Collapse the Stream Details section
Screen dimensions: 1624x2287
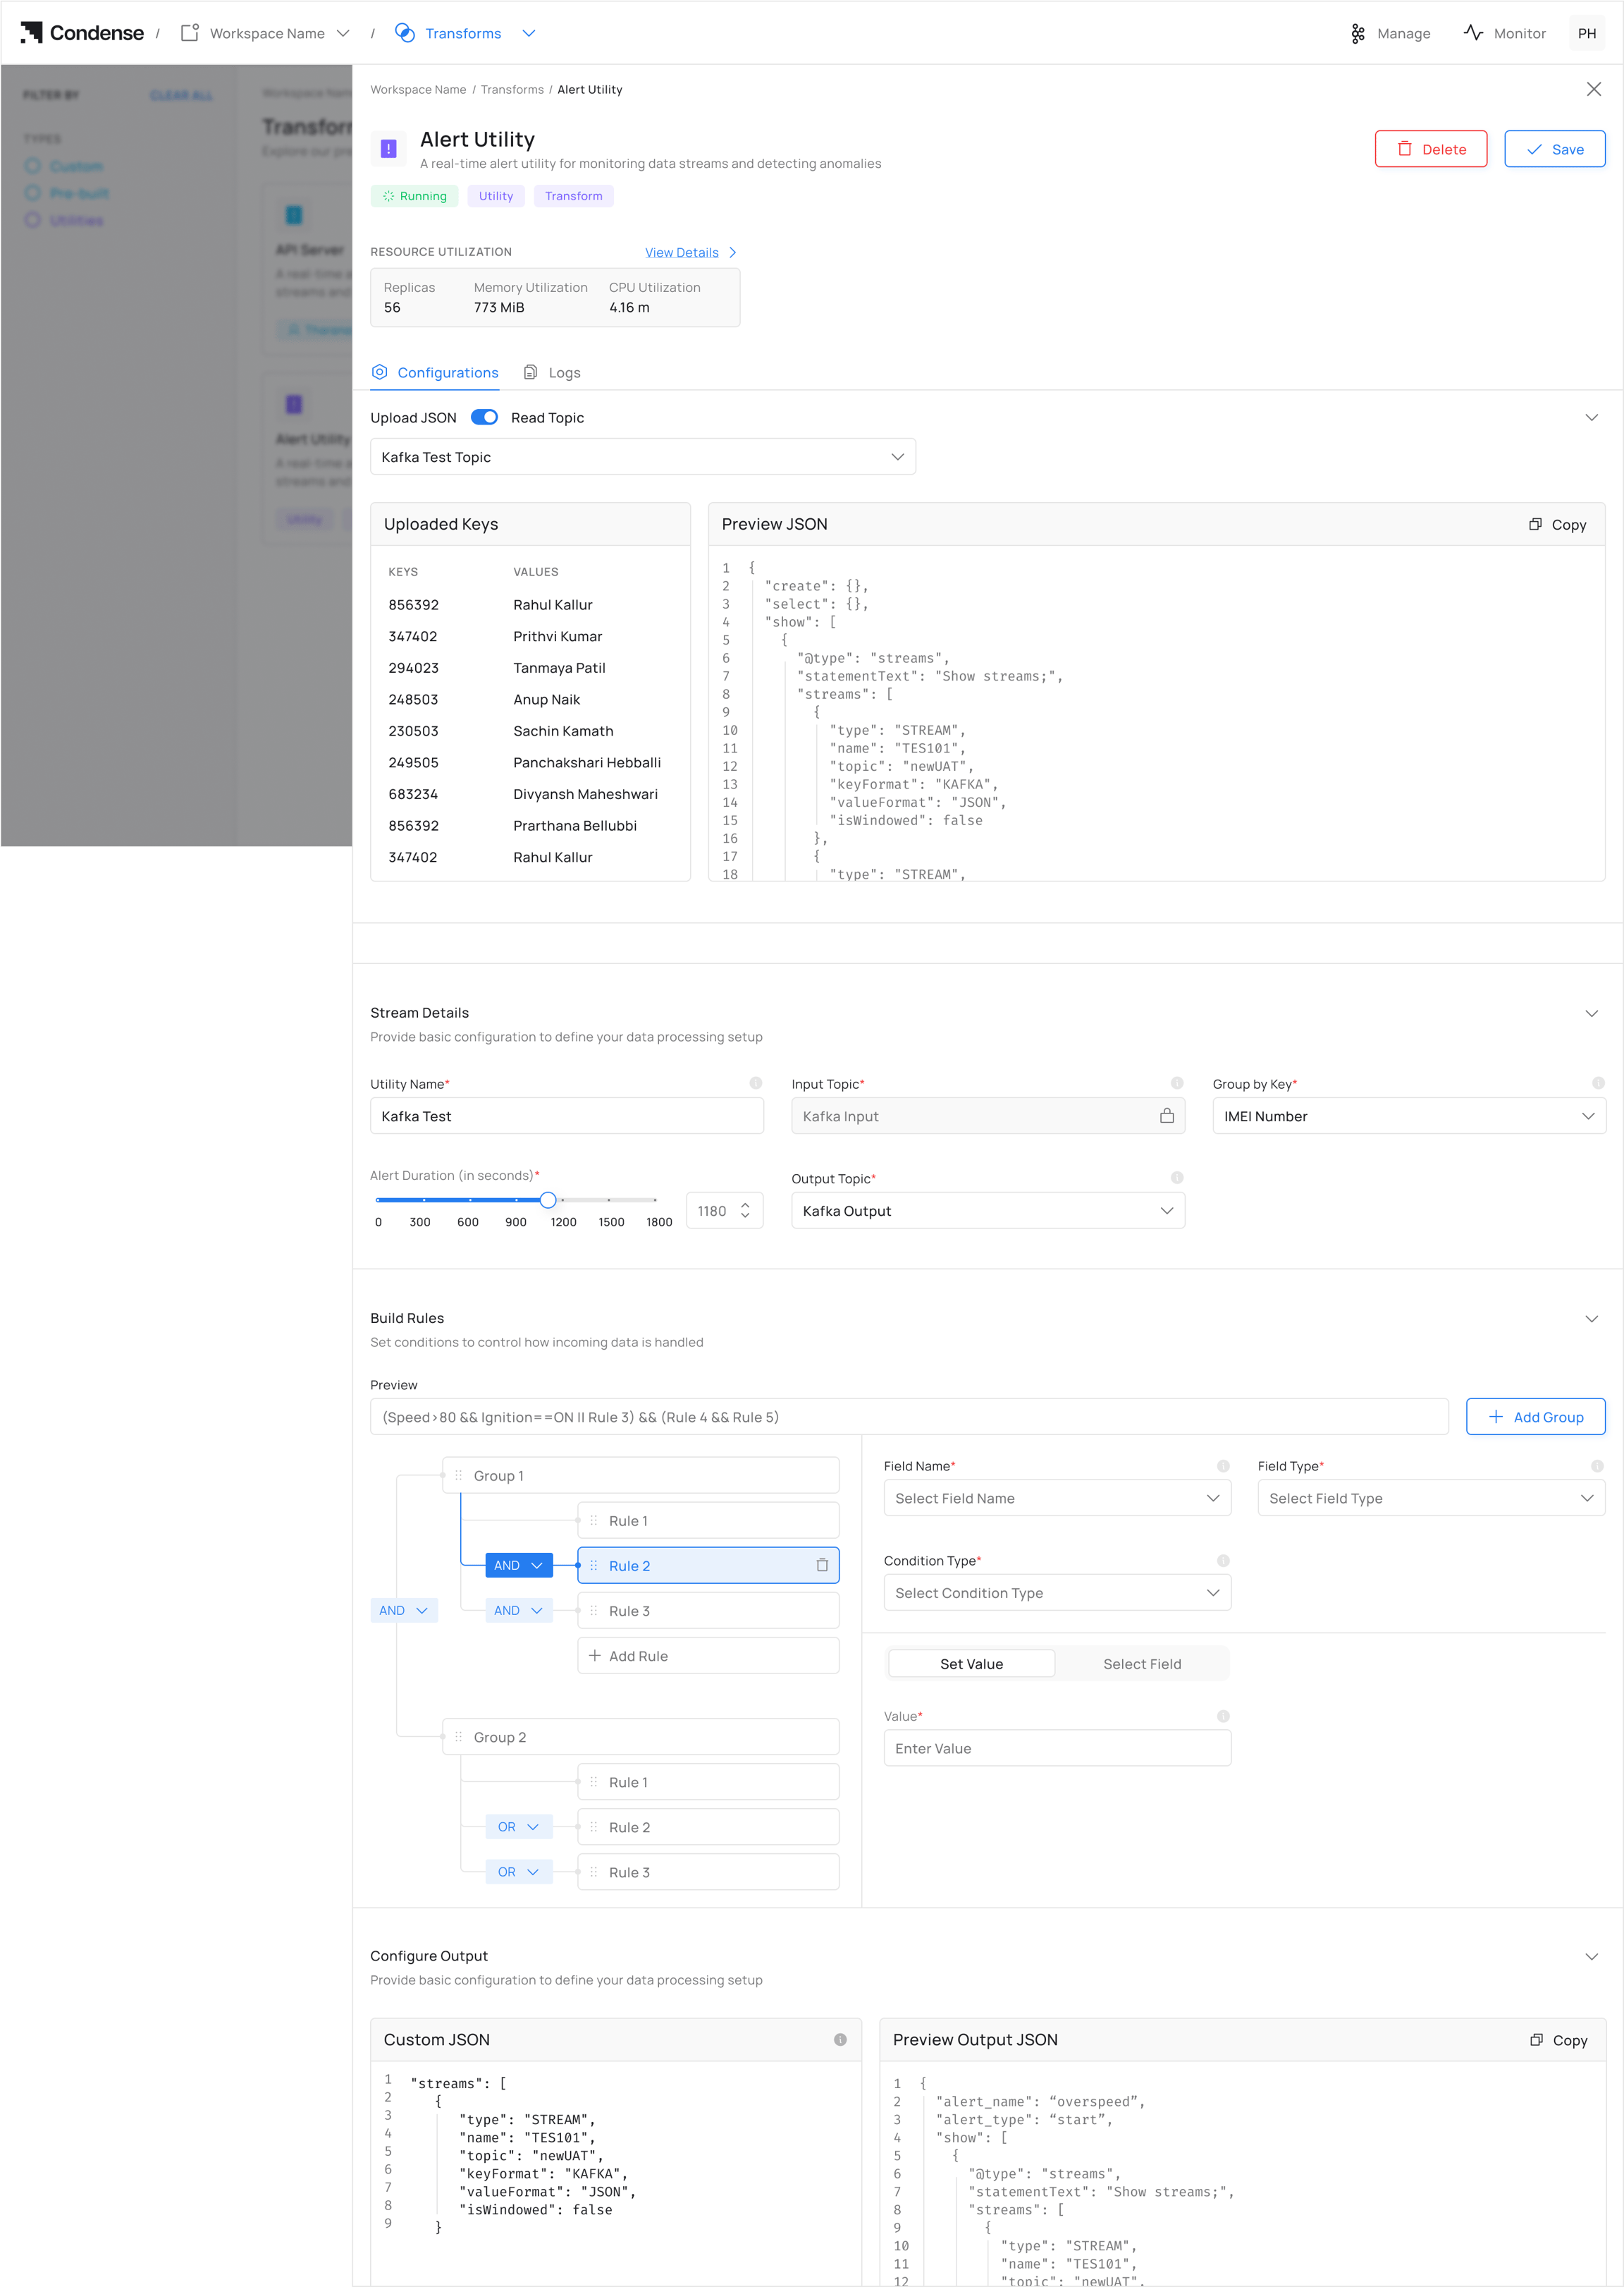(x=1591, y=1013)
